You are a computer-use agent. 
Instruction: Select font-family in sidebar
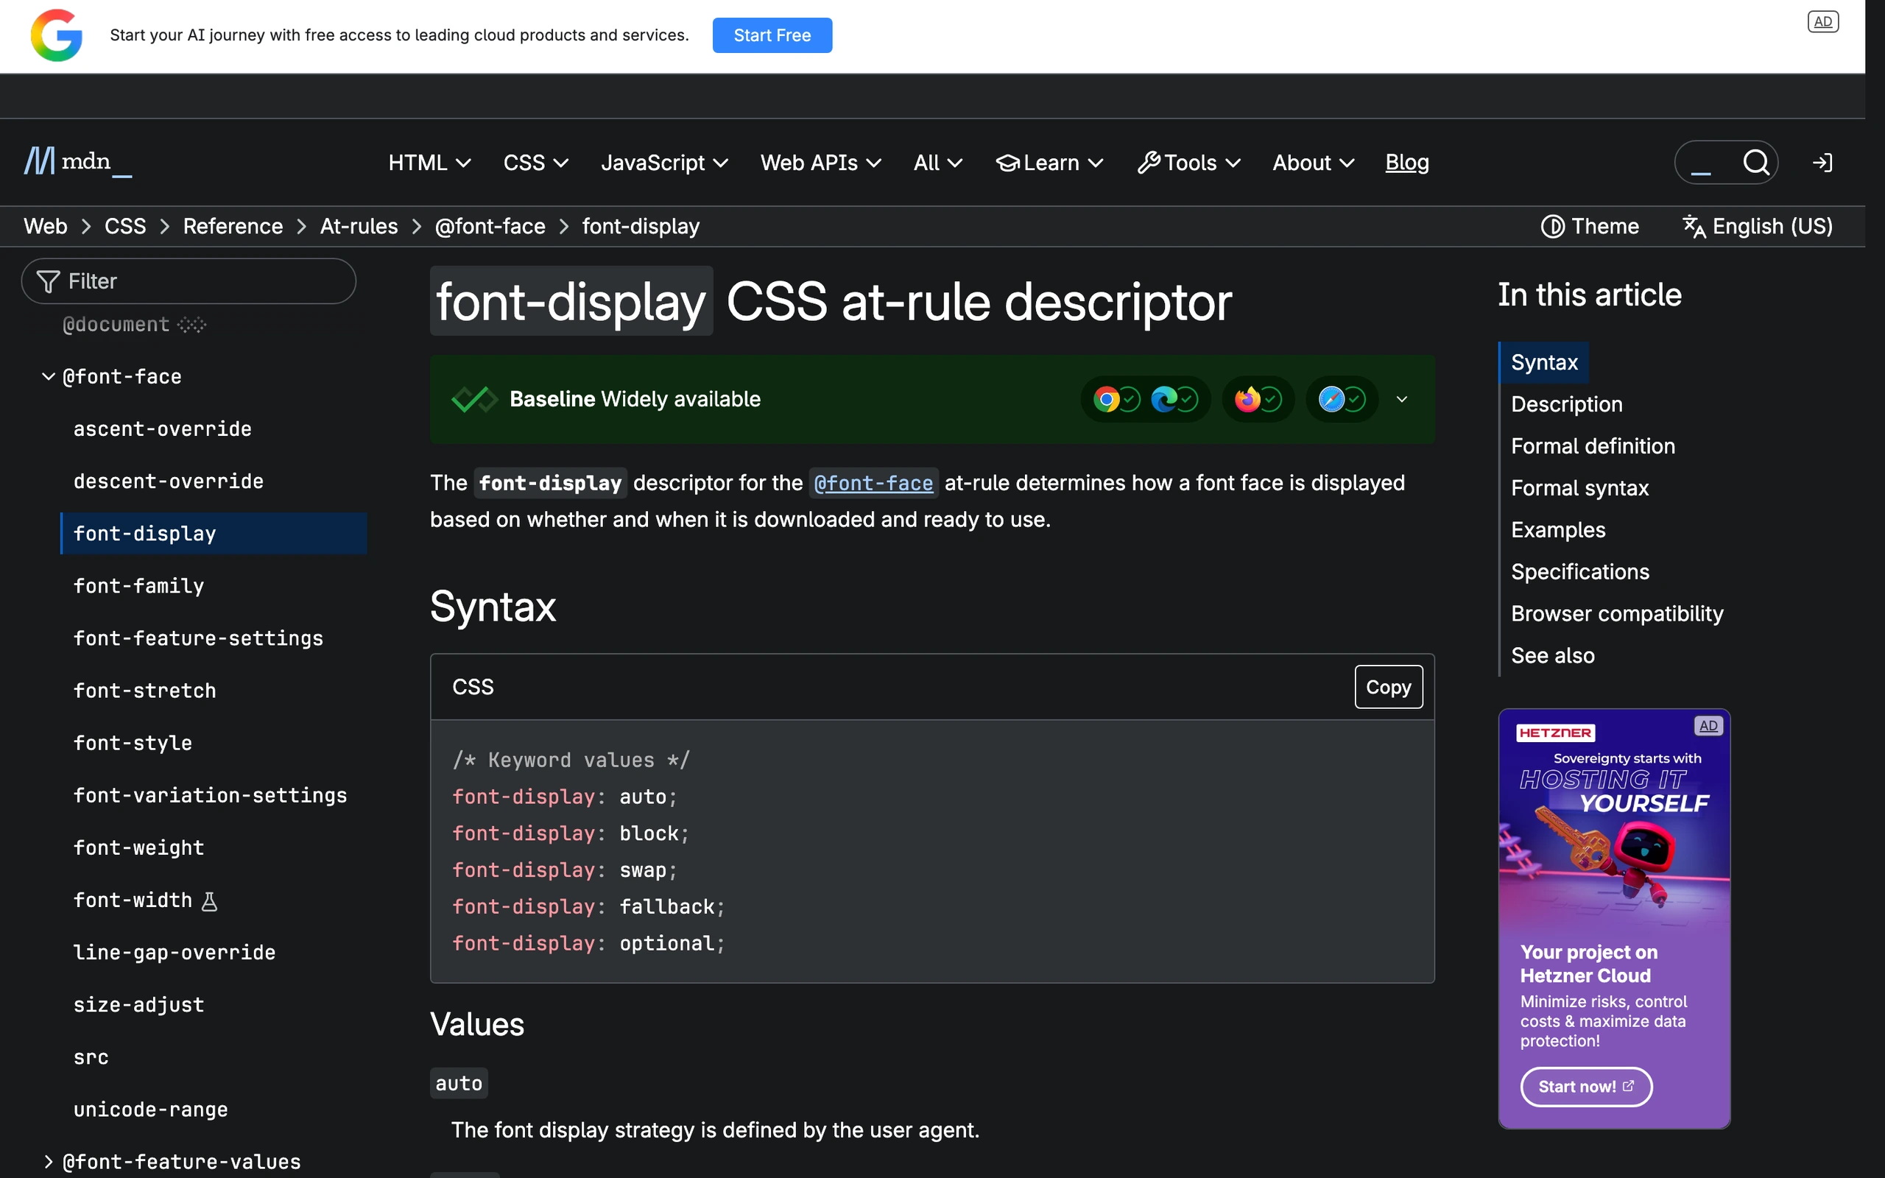(138, 586)
